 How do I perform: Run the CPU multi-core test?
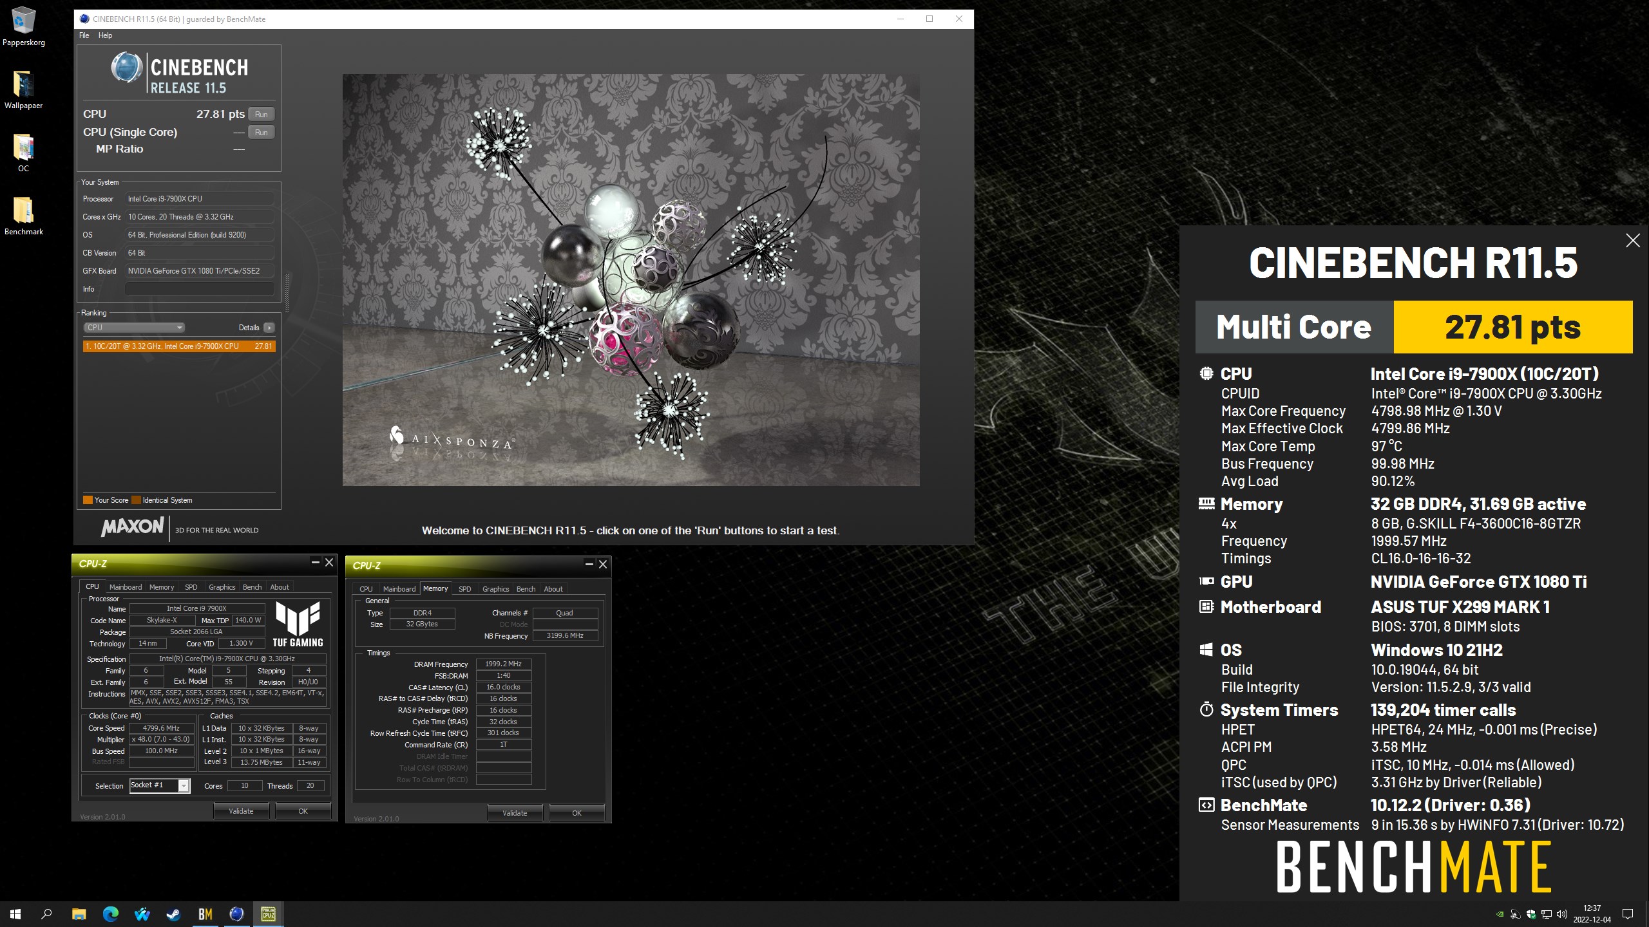pyautogui.click(x=262, y=115)
